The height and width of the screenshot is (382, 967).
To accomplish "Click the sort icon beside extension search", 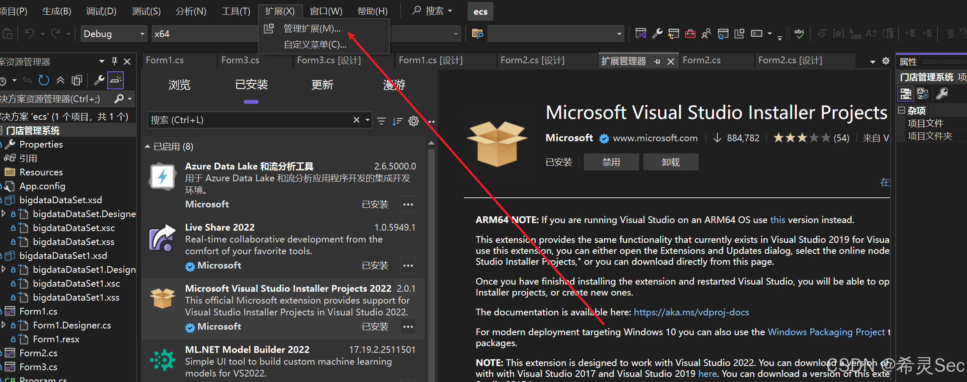I will click(x=398, y=121).
